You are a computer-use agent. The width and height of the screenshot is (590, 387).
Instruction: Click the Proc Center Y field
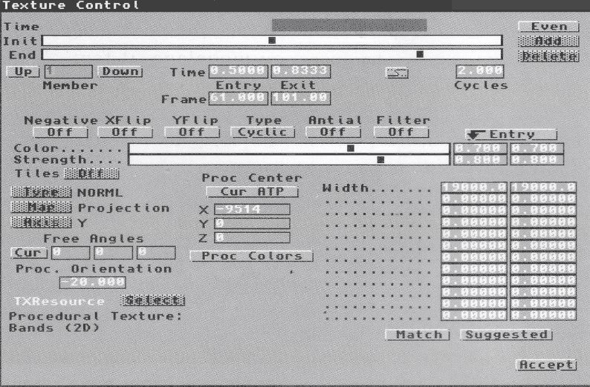252,224
